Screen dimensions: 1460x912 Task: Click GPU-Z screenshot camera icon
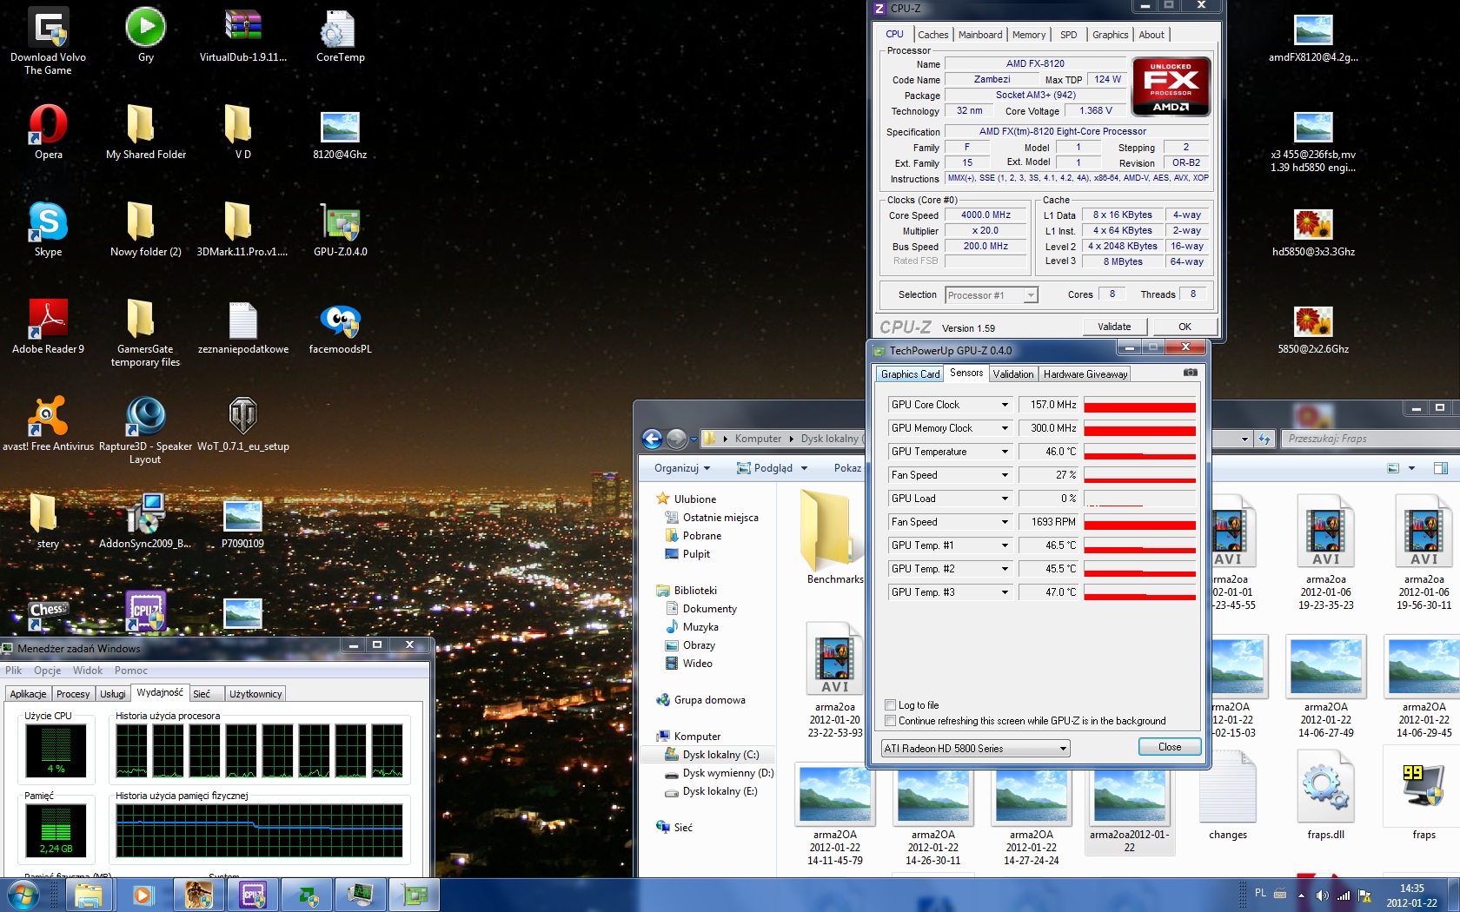(x=1190, y=373)
